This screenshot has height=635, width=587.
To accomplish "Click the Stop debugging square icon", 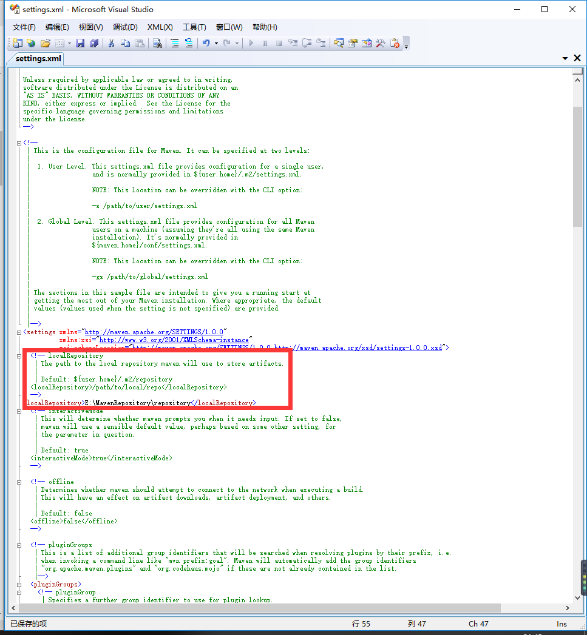I will (x=279, y=43).
